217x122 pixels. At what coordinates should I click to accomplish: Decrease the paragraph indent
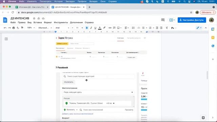click(x=157, y=28)
